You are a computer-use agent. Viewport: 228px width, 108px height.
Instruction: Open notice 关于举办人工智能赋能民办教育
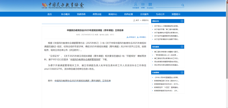[166, 26]
